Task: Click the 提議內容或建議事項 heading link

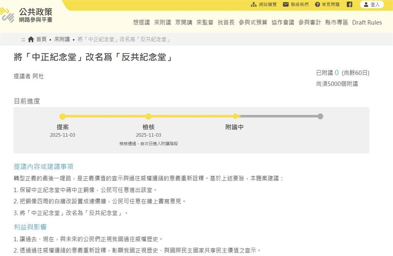Action: pos(43,167)
